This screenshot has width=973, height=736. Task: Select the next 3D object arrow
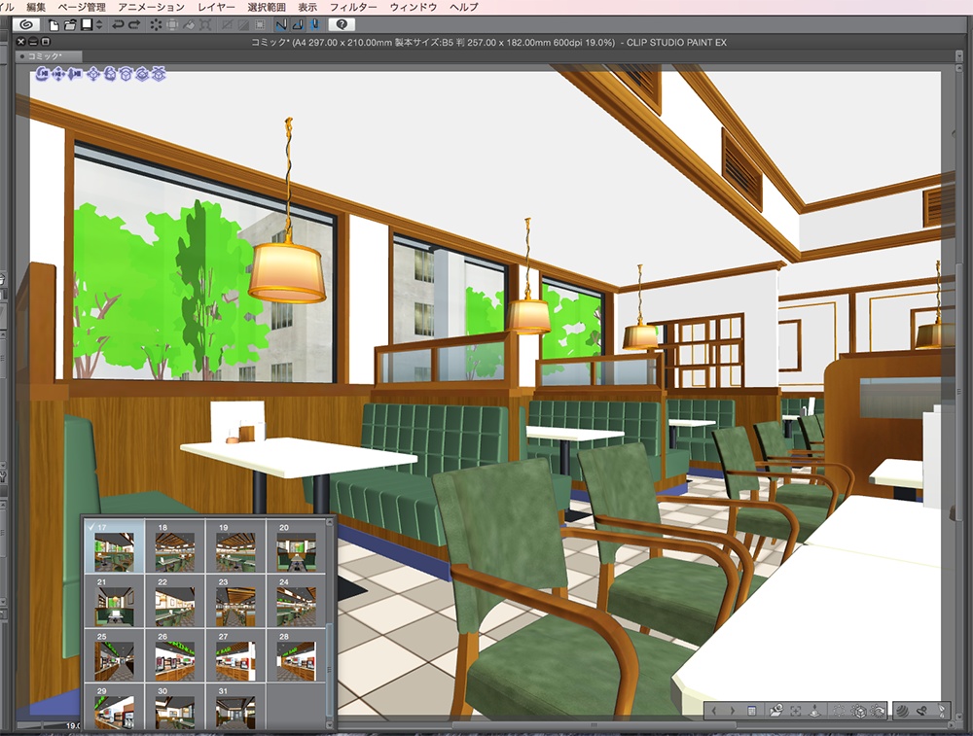[733, 711]
